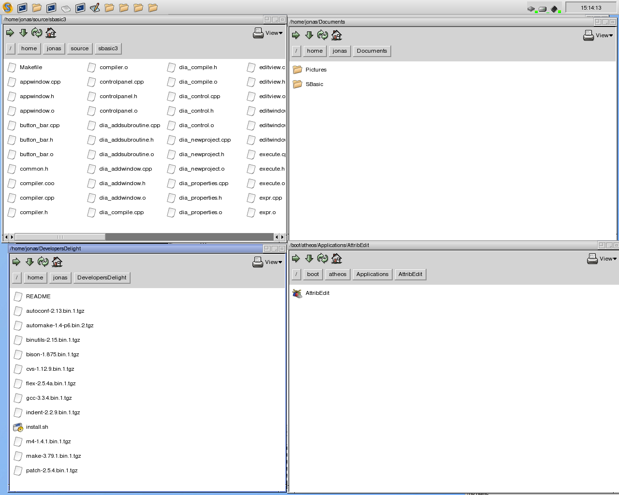
Task: Click 'jonas' breadcrumb in Documents window
Action: click(340, 51)
